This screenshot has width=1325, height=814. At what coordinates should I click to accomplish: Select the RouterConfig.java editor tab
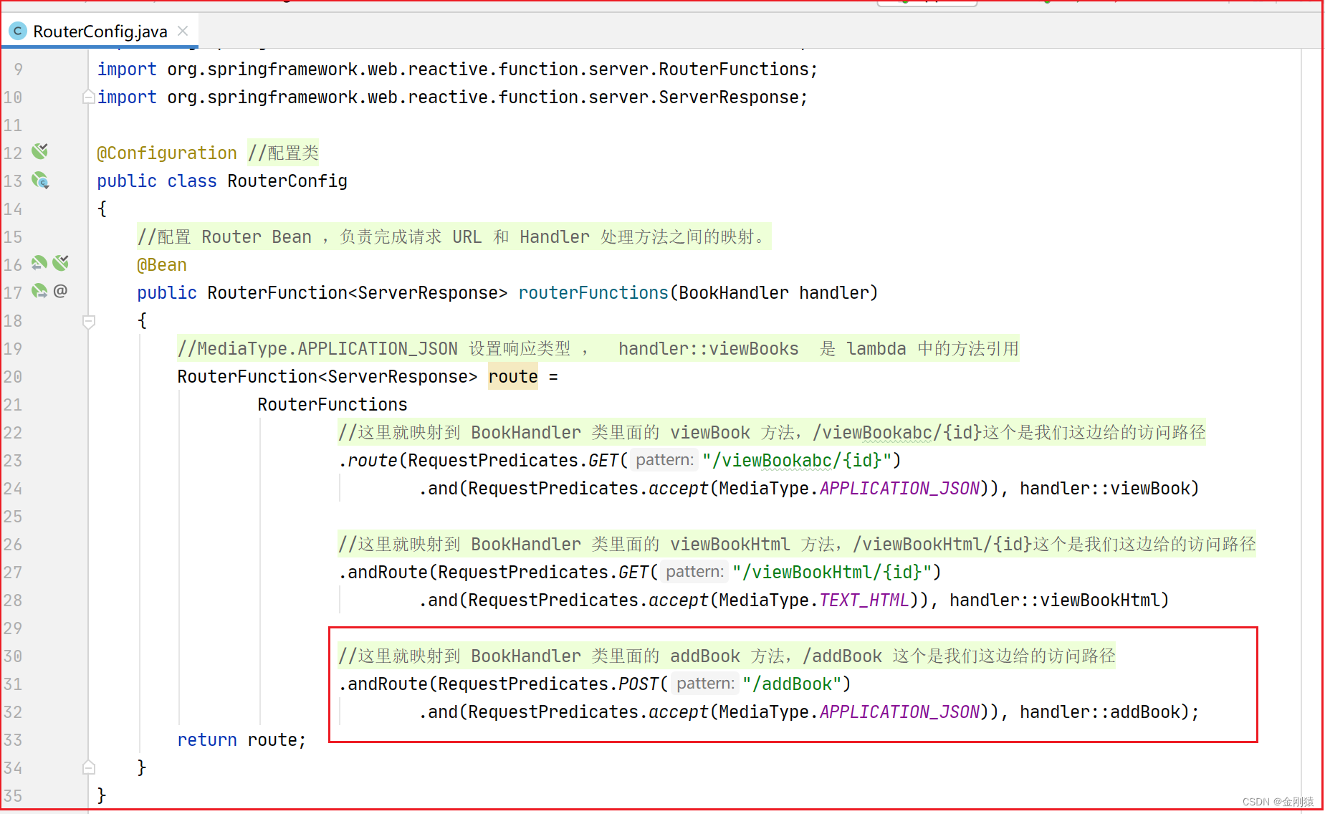100,31
